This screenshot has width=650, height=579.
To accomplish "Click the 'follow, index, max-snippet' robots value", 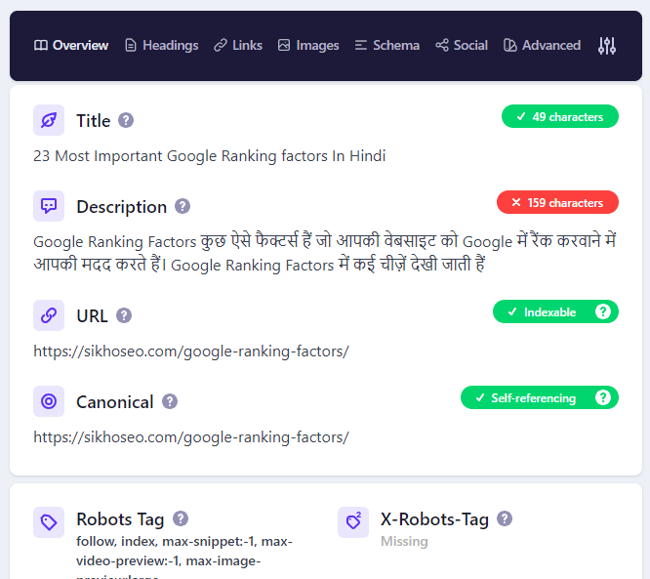I will click(x=184, y=556).
